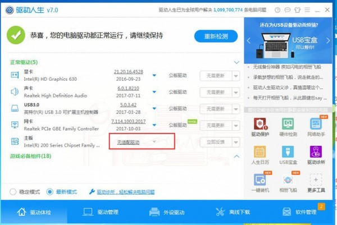This screenshot has height=225, width=337.
Task: Go to the 外设驱动 tab
Action: click(x=167, y=212)
